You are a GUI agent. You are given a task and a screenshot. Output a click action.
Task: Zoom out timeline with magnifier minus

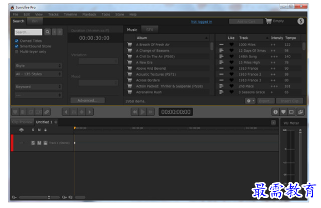point(14,197)
